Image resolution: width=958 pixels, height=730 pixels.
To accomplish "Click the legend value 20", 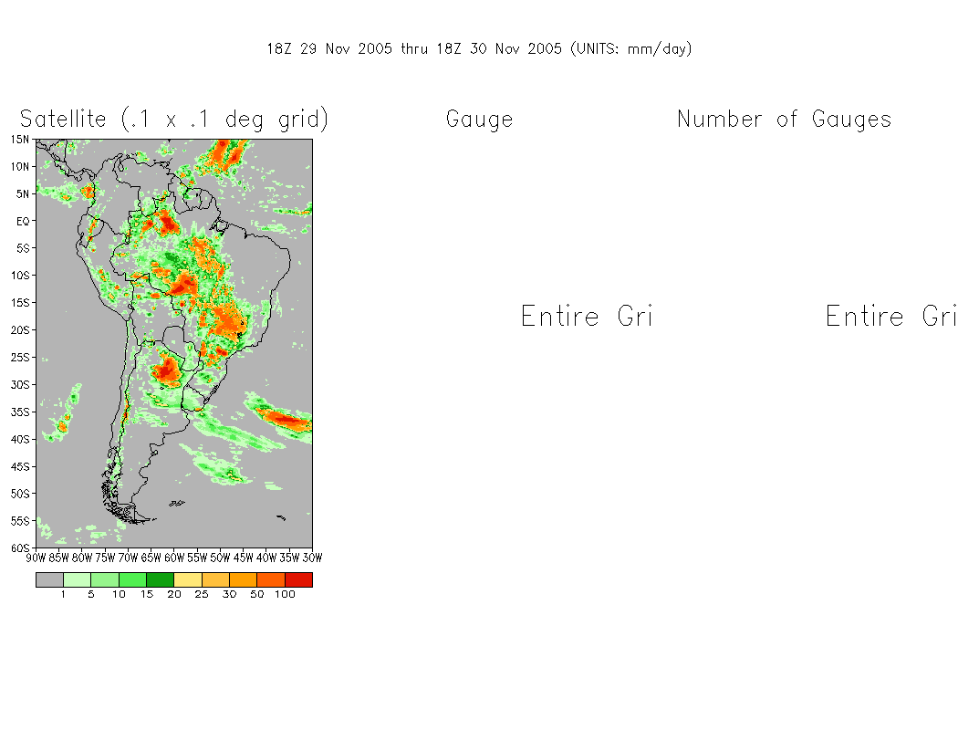I will [x=174, y=594].
